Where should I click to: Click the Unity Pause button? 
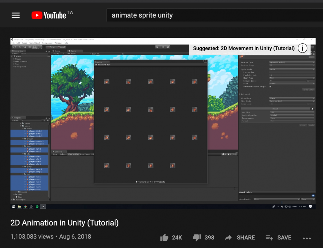click(x=163, y=47)
